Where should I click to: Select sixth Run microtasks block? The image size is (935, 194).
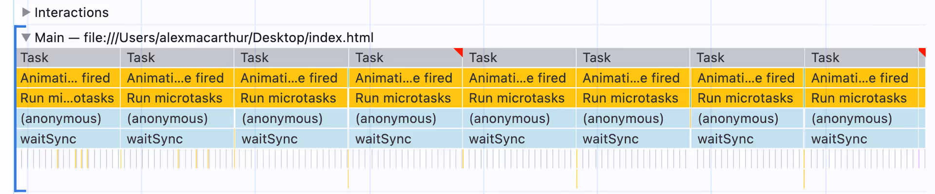[633, 98]
